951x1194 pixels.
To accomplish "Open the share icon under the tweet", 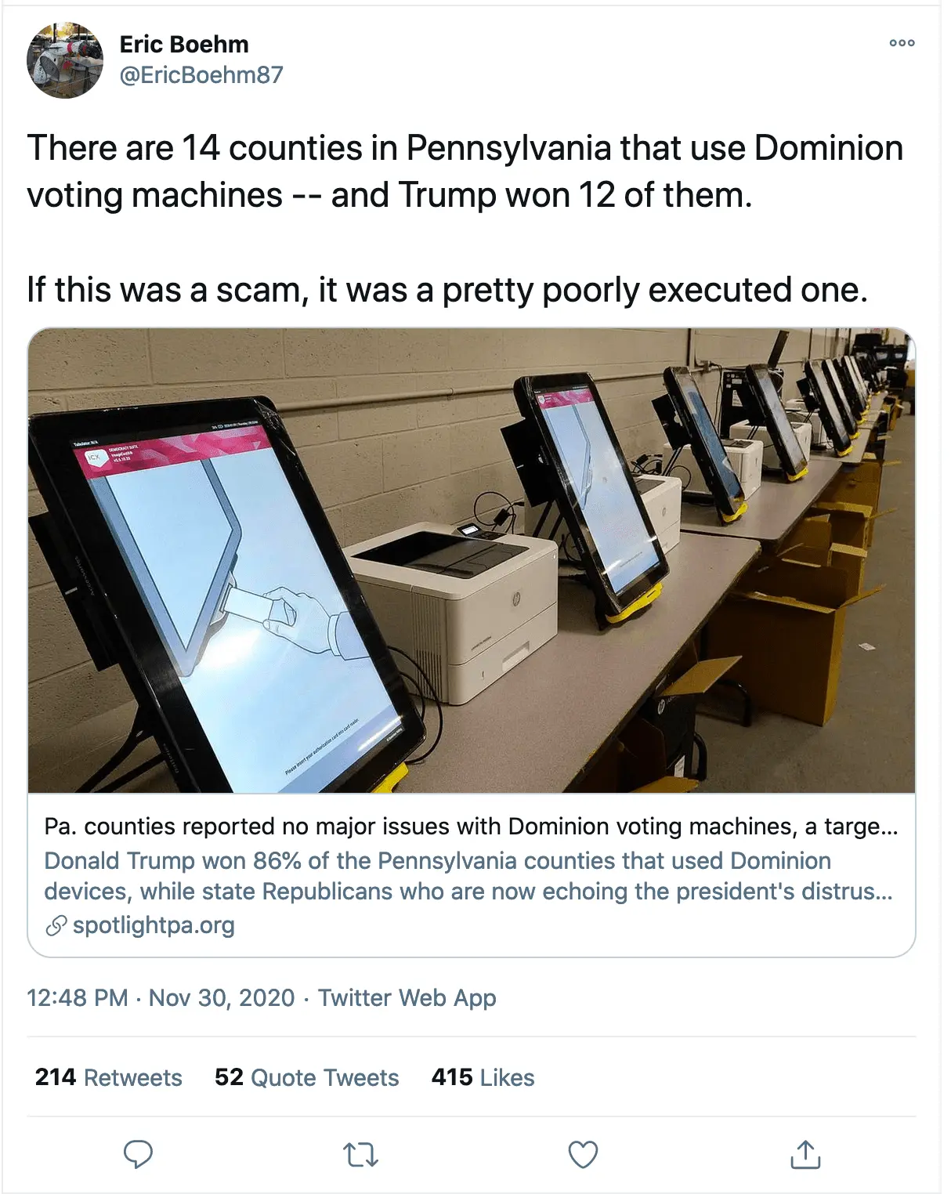I will pos(804,1152).
